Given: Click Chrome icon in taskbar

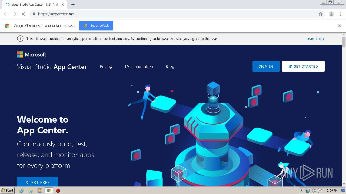Looking at the screenshot, I should pyautogui.click(x=49, y=190).
